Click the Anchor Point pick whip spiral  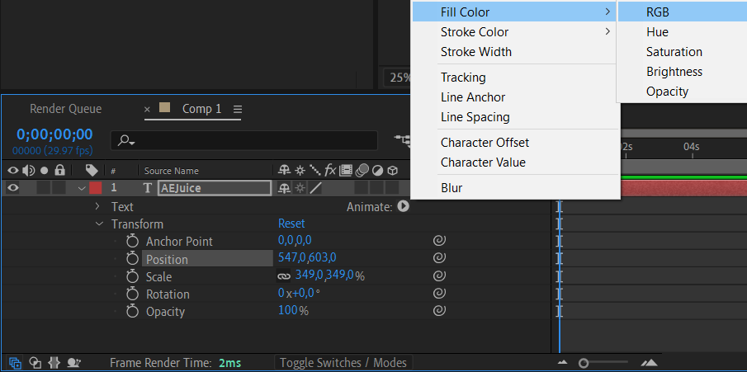pyautogui.click(x=440, y=242)
